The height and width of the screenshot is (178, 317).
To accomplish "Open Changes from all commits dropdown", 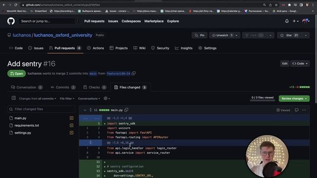I will pyautogui.click(x=38, y=99).
